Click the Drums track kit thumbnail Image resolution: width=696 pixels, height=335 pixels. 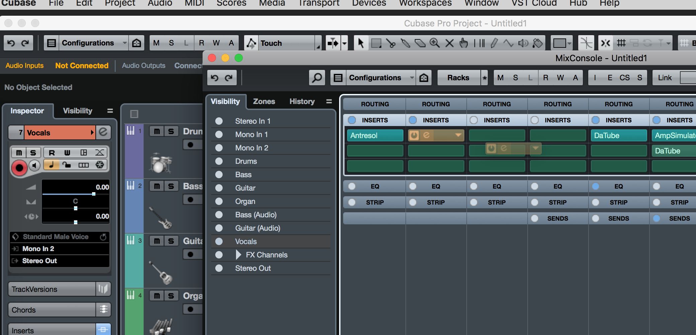160,163
